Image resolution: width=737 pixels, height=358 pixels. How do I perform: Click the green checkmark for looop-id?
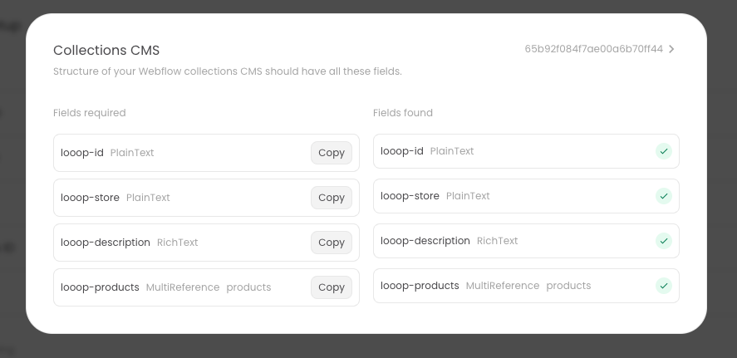tap(663, 151)
